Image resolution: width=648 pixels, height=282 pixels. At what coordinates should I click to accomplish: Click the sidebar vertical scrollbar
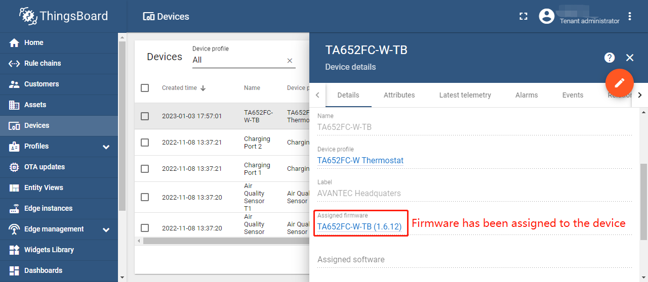click(x=122, y=126)
